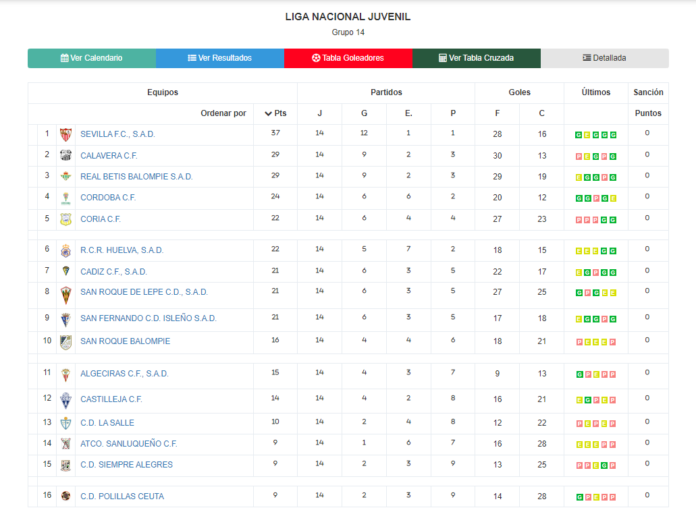
Task: Click the C.D. La Salle crest icon
Action: pyautogui.click(x=65, y=423)
